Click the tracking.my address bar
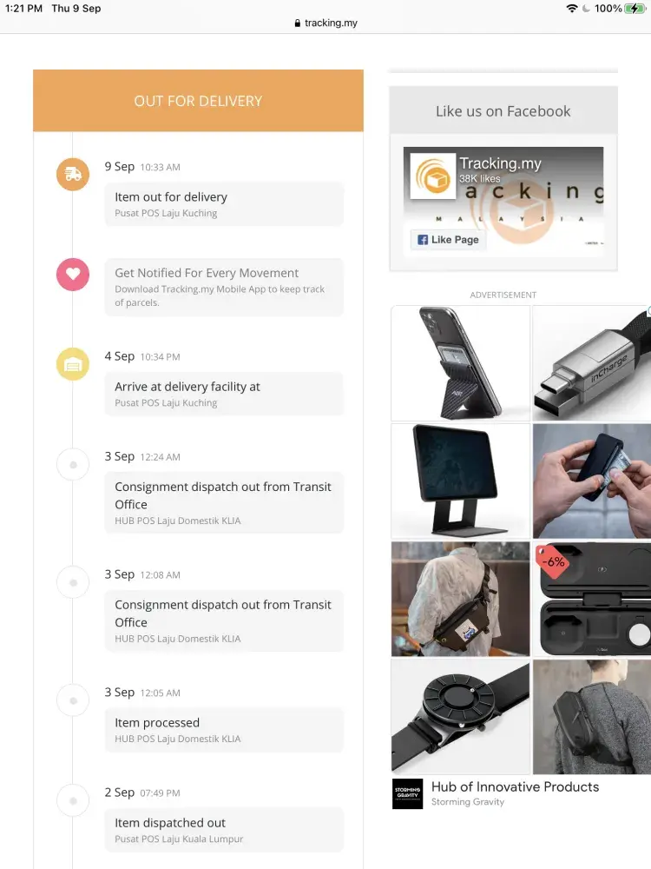The width and height of the screenshot is (651, 869). (325, 23)
